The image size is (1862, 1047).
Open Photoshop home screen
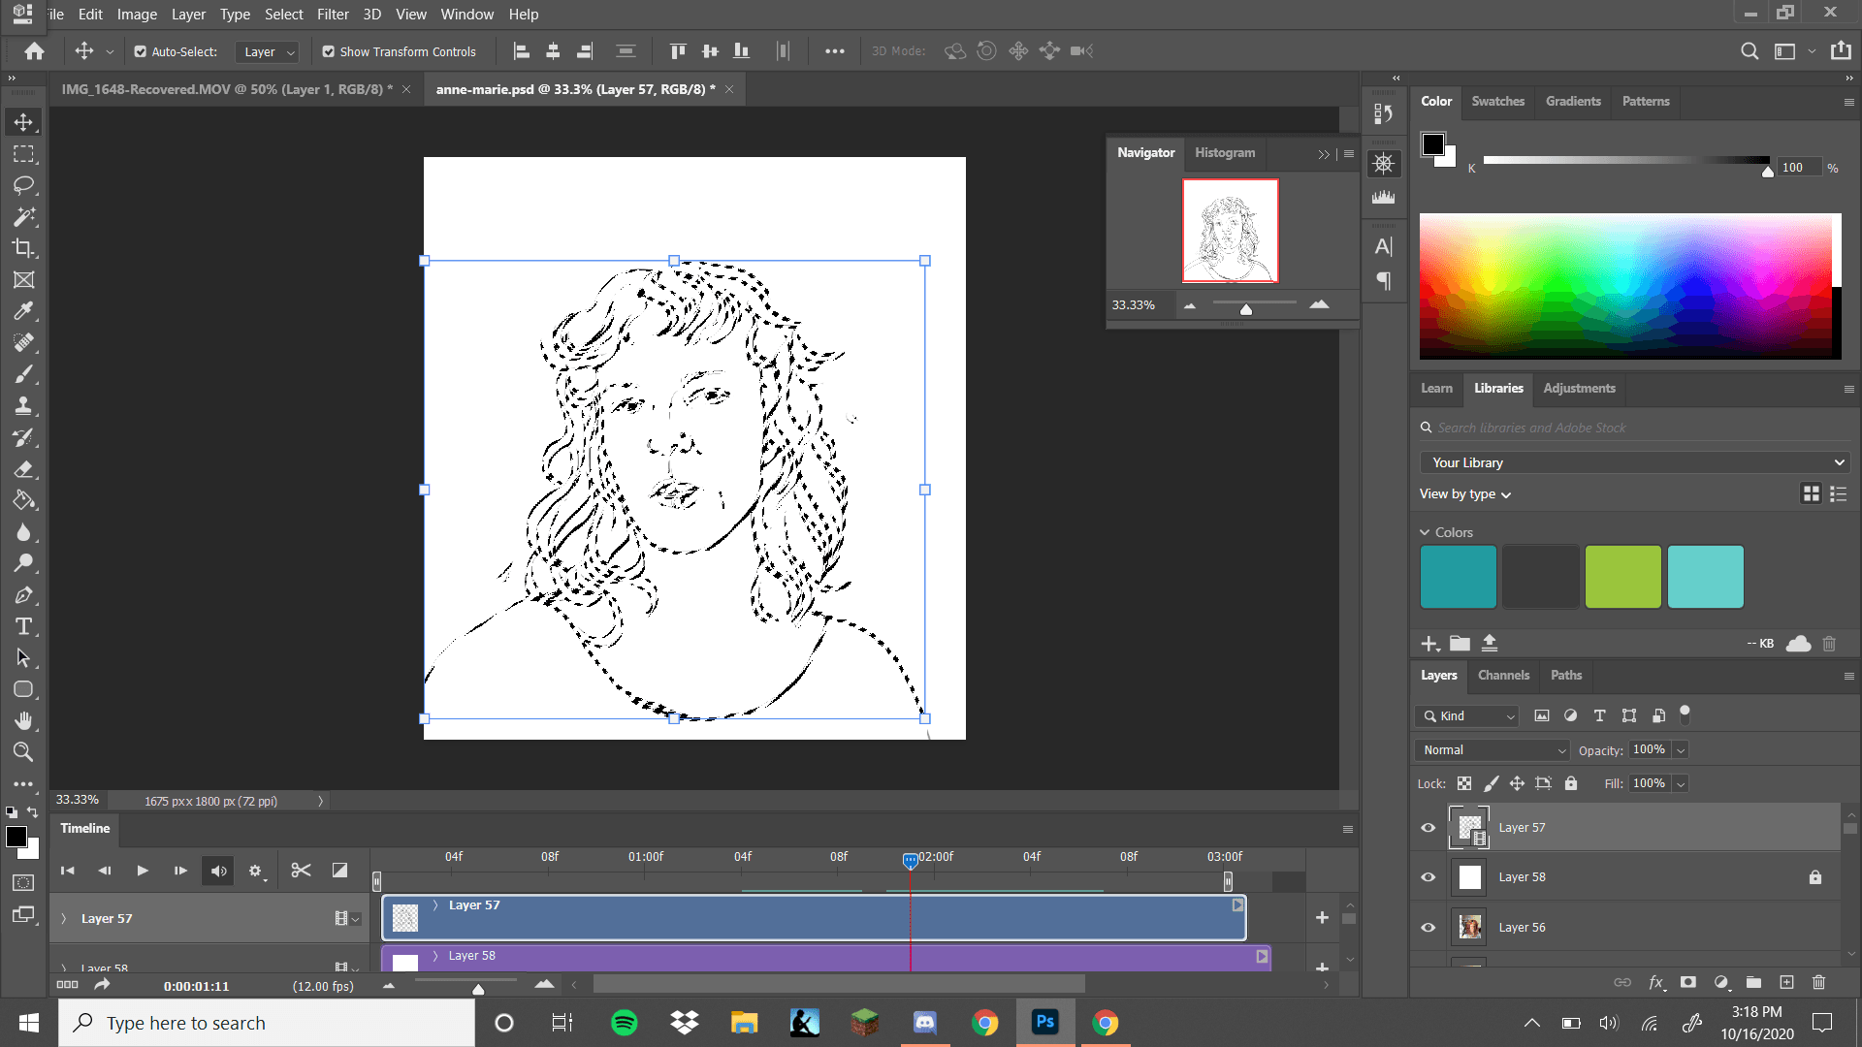[34, 51]
